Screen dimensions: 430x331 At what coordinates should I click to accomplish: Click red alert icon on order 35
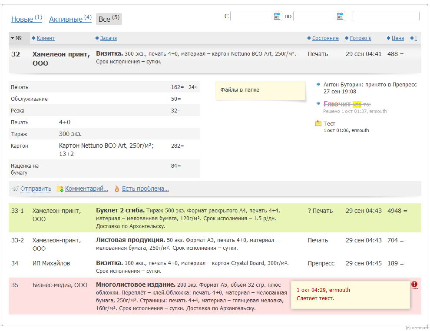[x=414, y=285]
